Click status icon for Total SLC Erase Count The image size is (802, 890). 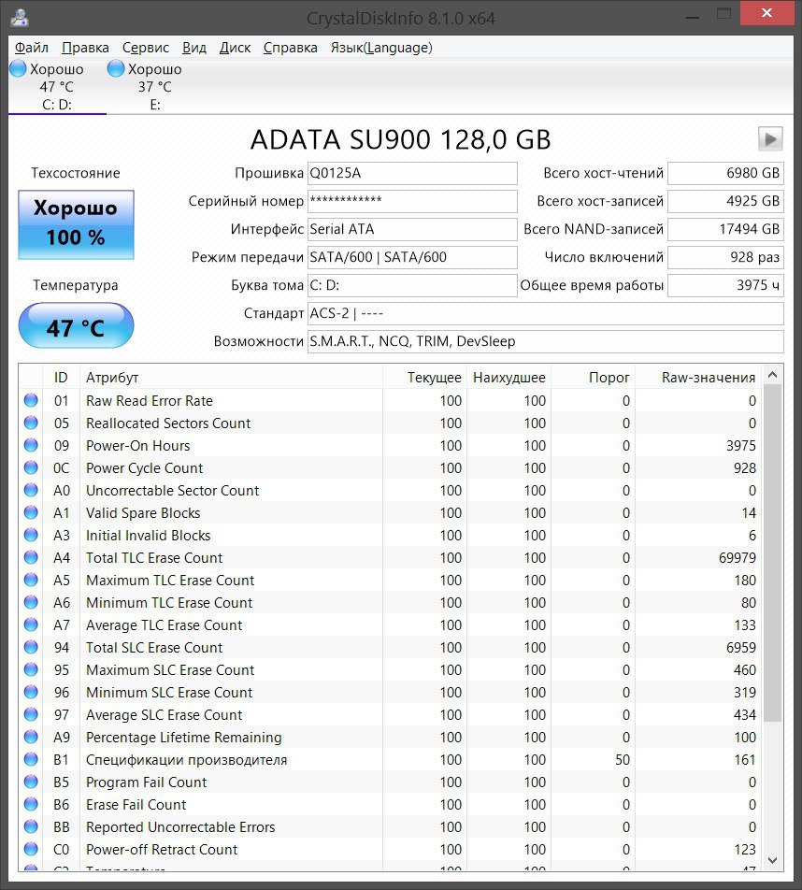tap(31, 647)
